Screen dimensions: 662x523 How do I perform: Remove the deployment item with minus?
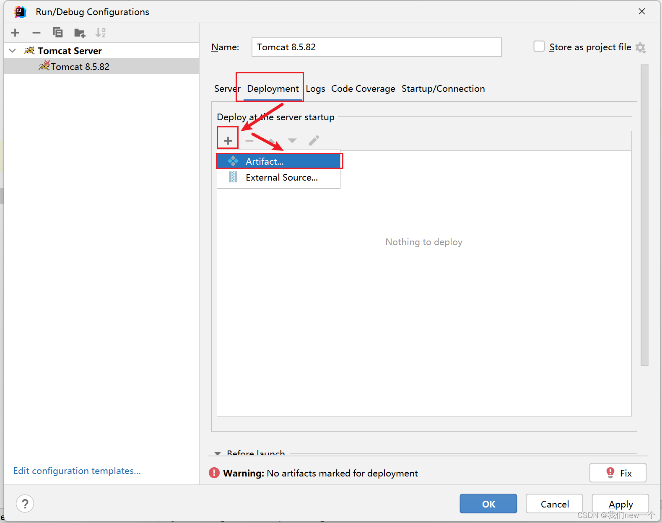click(x=249, y=140)
